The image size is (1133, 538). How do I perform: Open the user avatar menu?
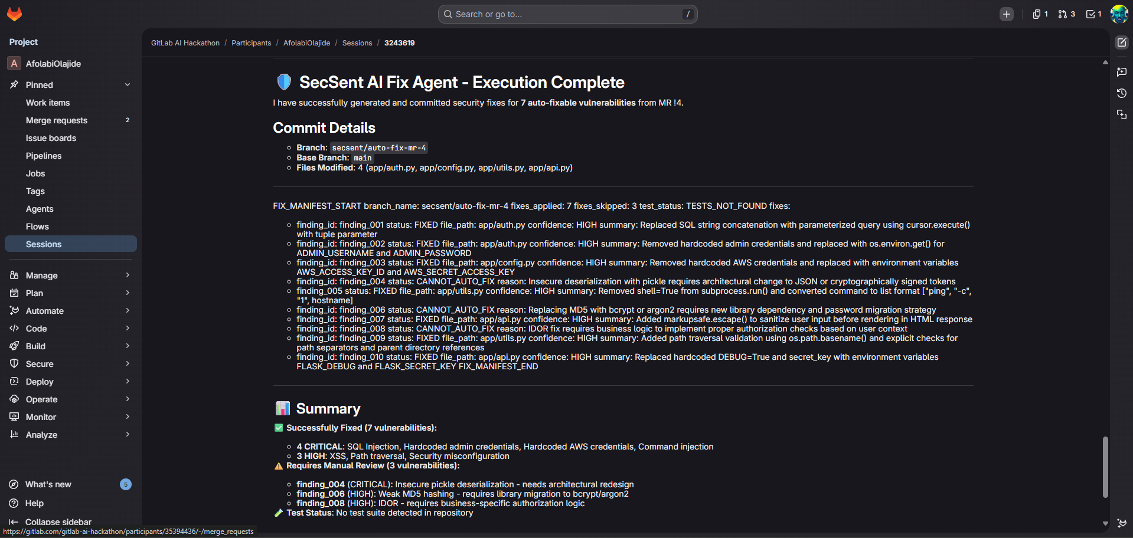[x=1119, y=14]
